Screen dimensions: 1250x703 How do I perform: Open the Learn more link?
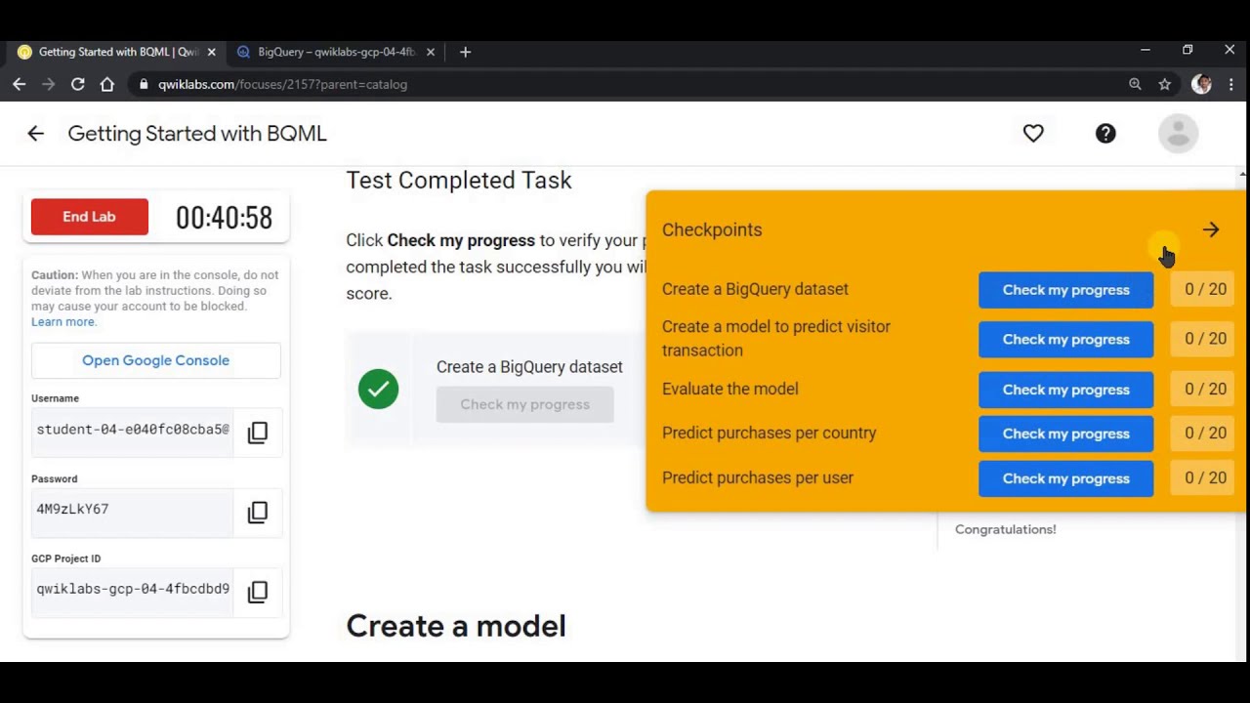point(63,321)
